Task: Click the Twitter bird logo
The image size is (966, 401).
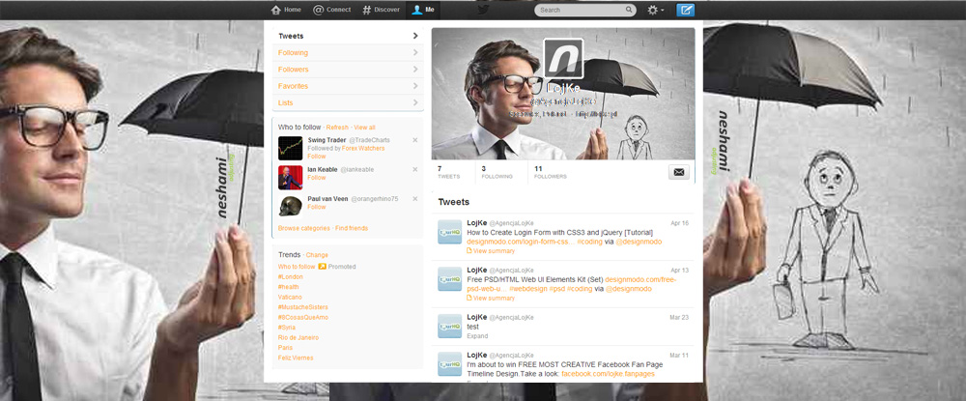Action: (x=483, y=10)
